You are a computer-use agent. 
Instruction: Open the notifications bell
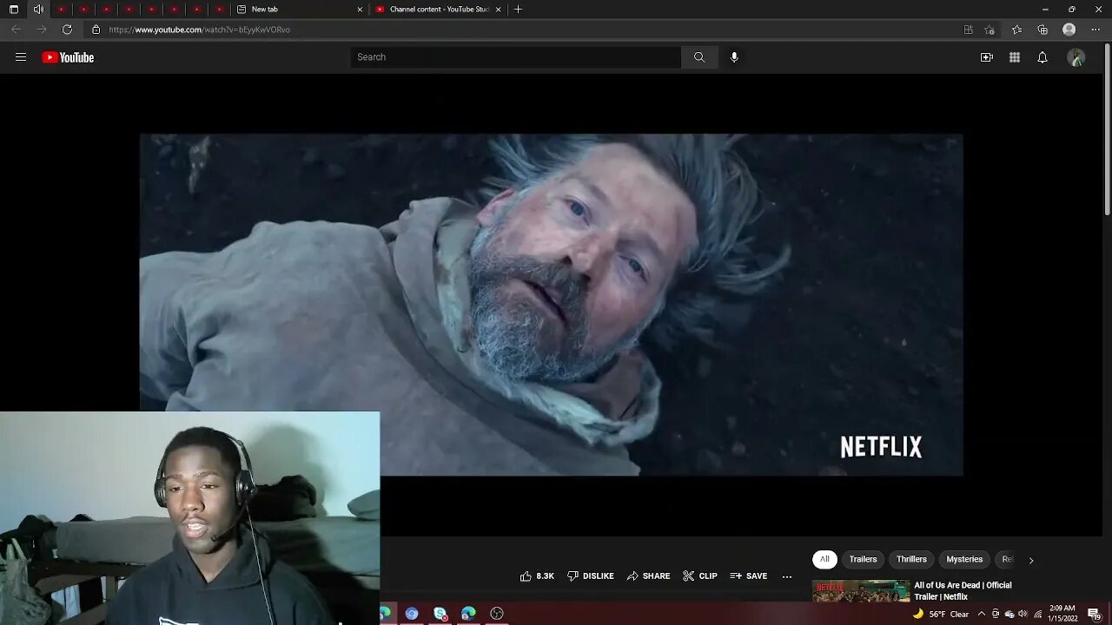pyautogui.click(x=1042, y=57)
